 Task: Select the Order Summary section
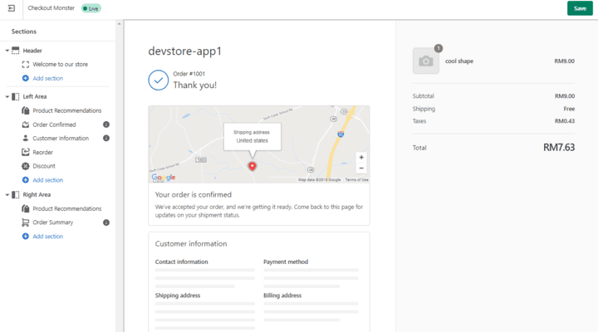(52, 222)
